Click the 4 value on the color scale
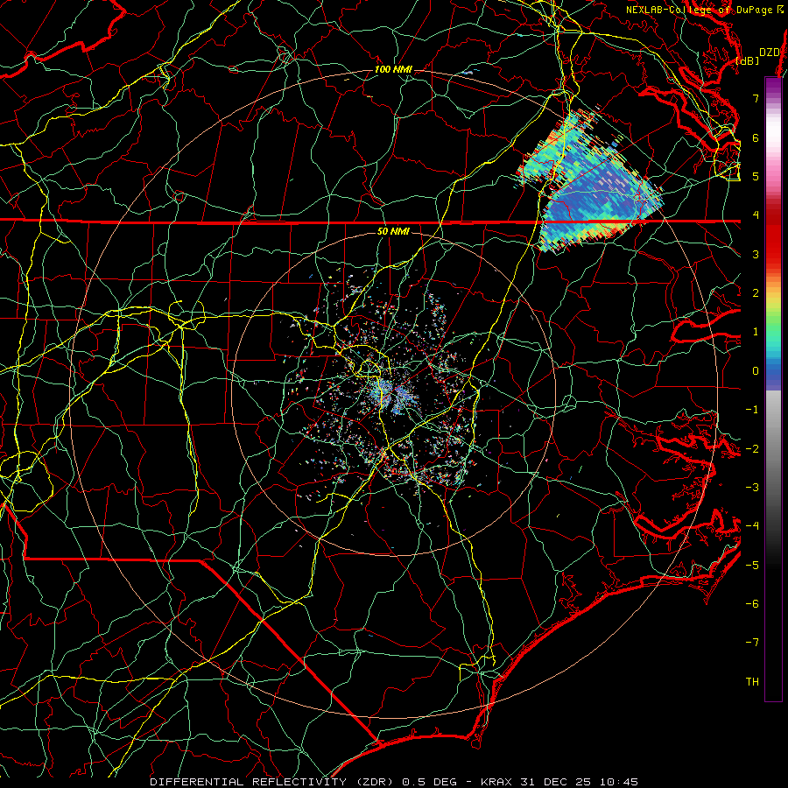788x788 pixels. 756,215
